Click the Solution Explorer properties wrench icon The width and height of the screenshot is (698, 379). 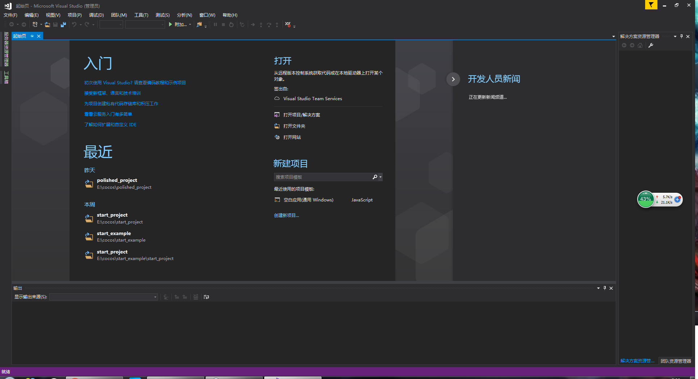click(651, 45)
